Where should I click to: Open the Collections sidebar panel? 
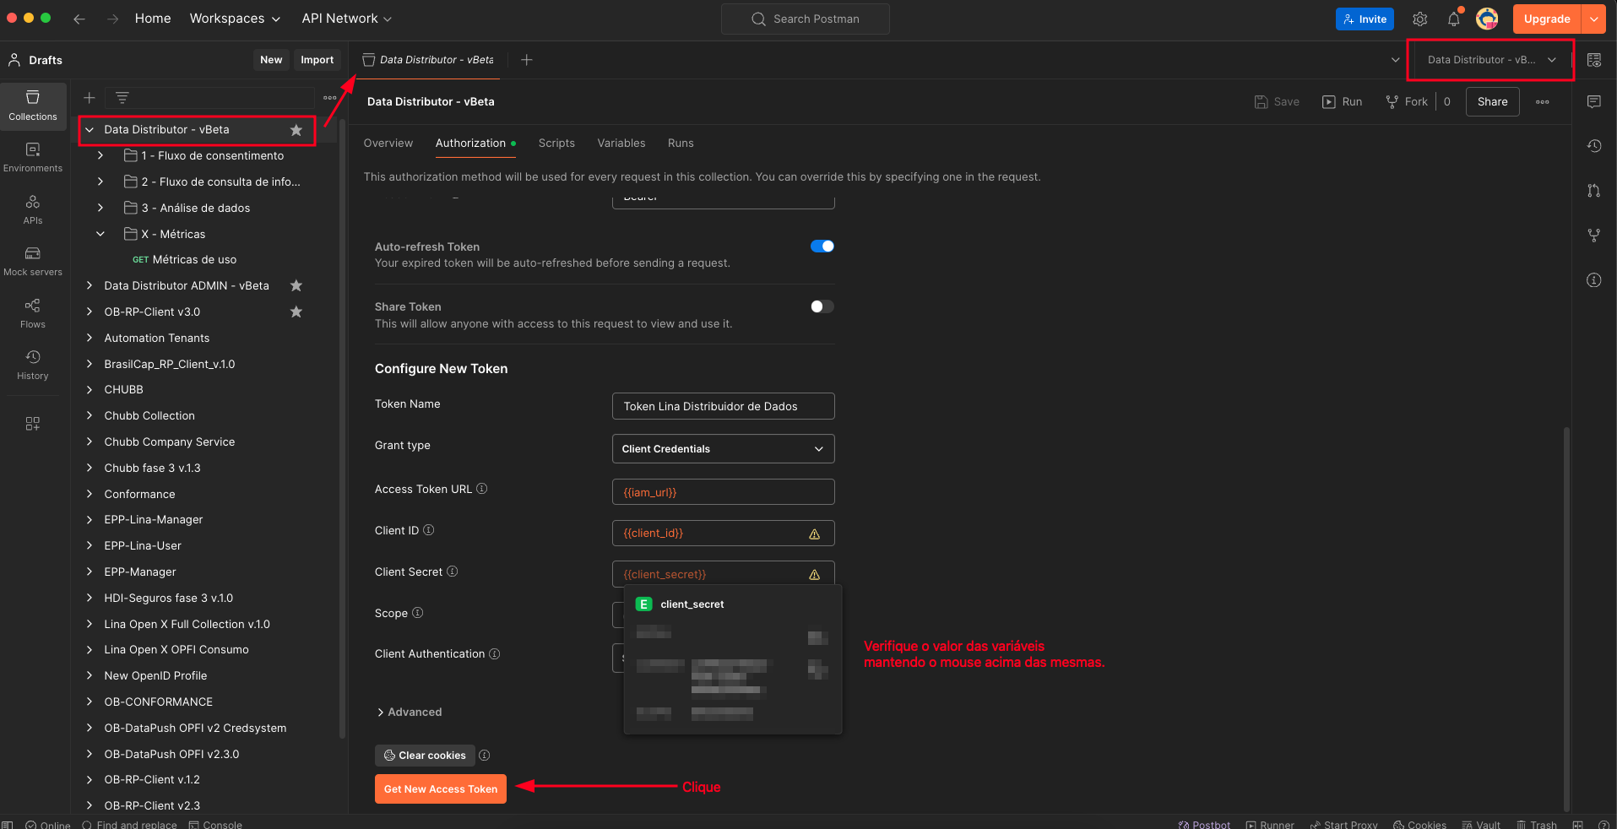(33, 106)
